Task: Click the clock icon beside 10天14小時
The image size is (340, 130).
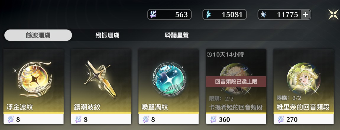Action: pos(209,55)
